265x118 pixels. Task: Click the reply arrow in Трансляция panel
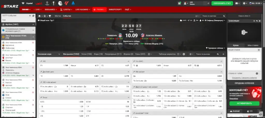[x=257, y=21]
